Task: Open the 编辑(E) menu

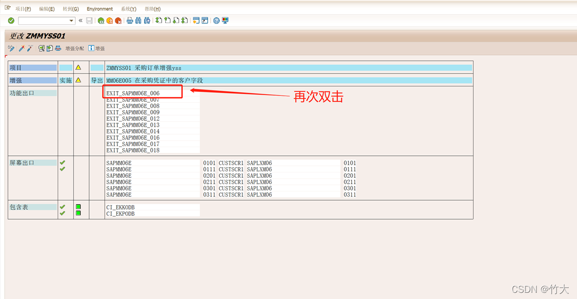Action: (47, 9)
